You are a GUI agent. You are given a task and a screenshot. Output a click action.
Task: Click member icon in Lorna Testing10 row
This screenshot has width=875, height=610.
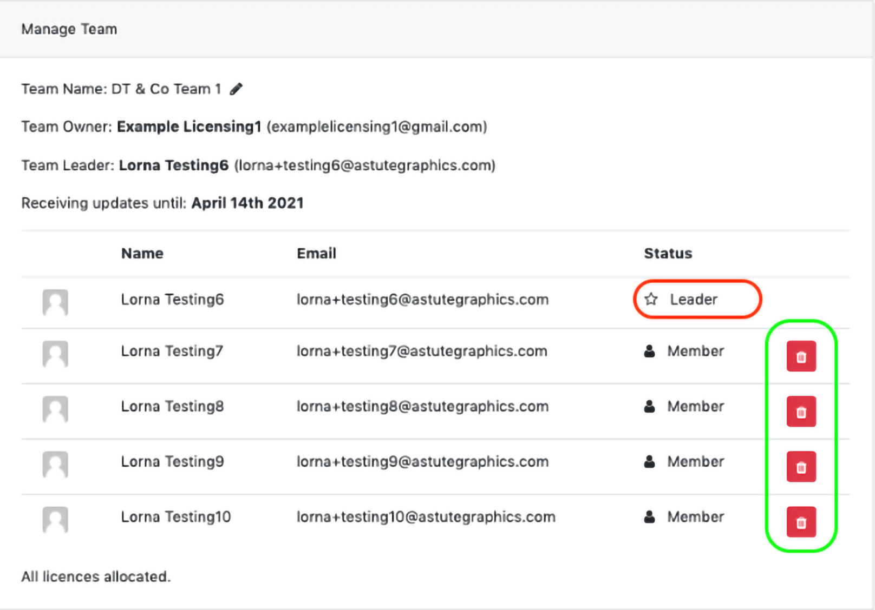[x=649, y=517]
